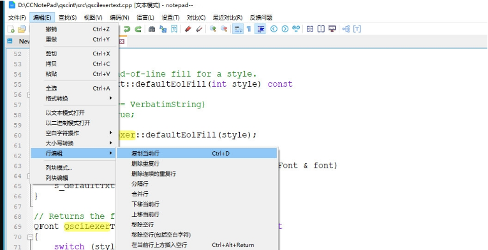Select 剪切 in the edit menu
This screenshot has height=250, width=488.
(x=75, y=54)
